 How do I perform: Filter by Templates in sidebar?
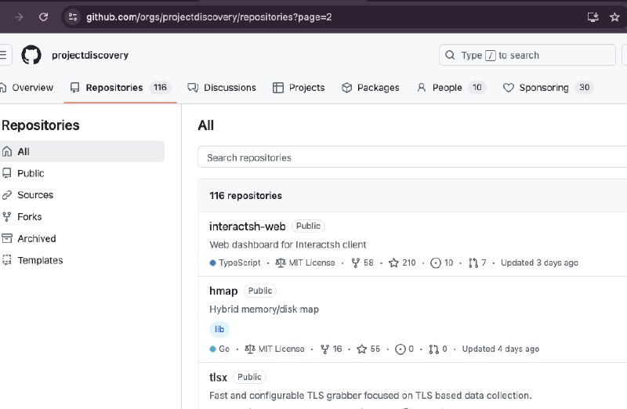click(x=33, y=260)
